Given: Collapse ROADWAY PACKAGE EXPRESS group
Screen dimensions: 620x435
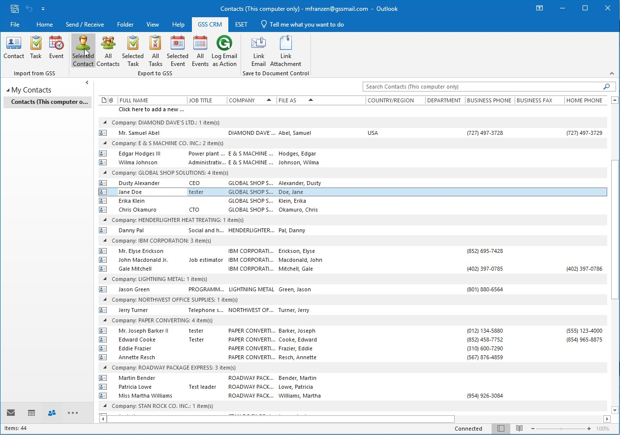Looking at the screenshot, I should pos(104,368).
